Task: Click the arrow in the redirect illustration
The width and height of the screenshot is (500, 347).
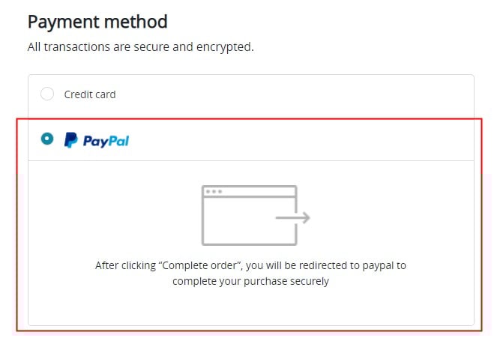Action: [293, 218]
